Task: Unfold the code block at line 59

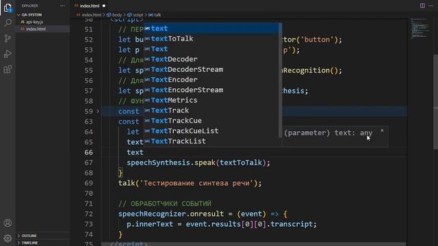Action: click(98, 111)
